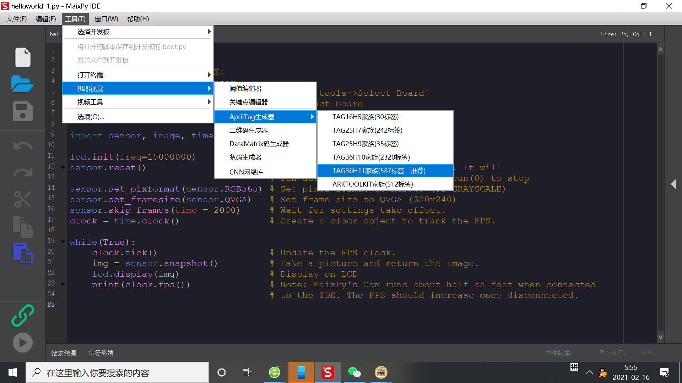Save the script with the floppy disk icon

[x=22, y=111]
